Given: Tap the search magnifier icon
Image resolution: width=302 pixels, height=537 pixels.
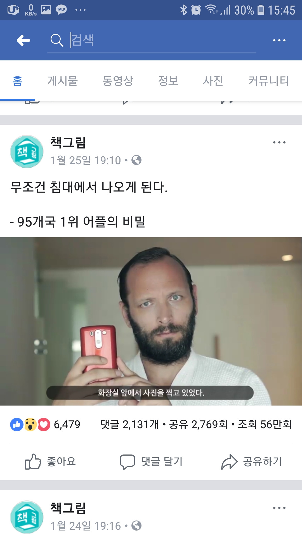Looking at the screenshot, I should coord(57,40).
